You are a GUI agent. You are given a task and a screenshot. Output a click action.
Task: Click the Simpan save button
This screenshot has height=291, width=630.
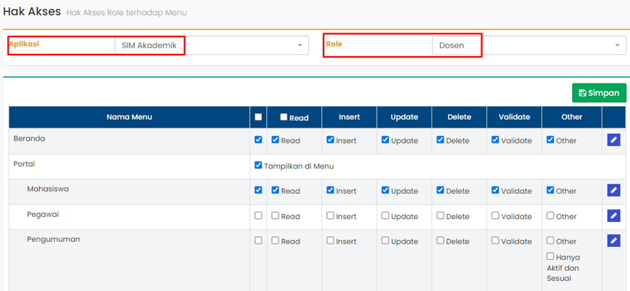click(598, 93)
